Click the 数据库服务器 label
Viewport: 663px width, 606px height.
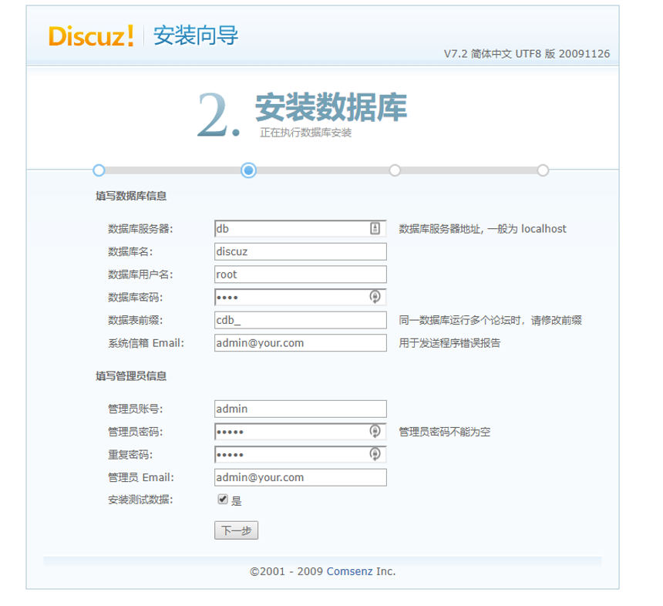point(140,229)
